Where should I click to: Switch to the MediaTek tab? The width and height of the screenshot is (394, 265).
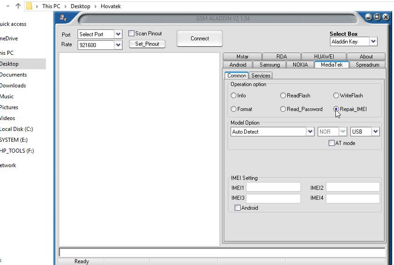(x=331, y=64)
